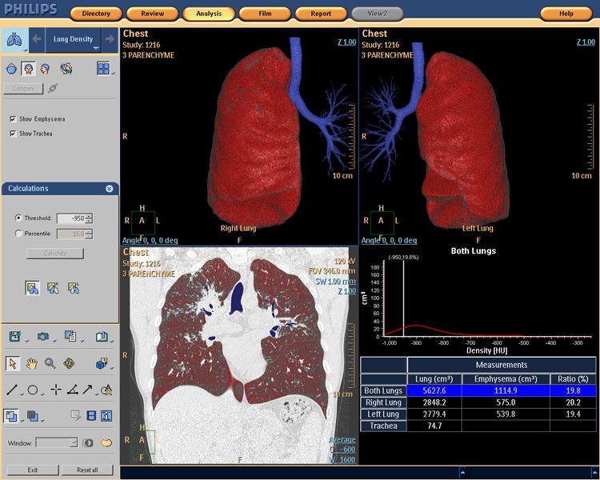Click the overlapping squares overlay icon

tap(11, 416)
